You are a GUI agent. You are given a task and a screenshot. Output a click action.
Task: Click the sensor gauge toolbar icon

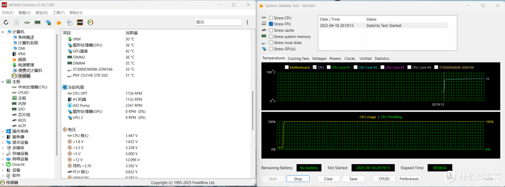coord(90,22)
